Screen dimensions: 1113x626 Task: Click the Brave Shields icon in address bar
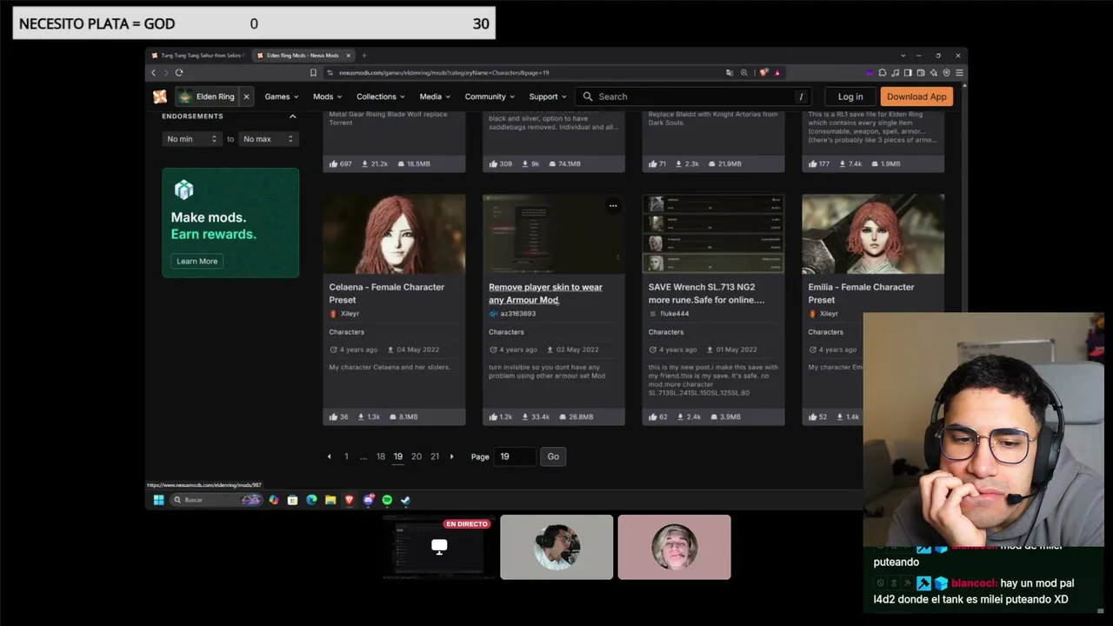pos(763,73)
